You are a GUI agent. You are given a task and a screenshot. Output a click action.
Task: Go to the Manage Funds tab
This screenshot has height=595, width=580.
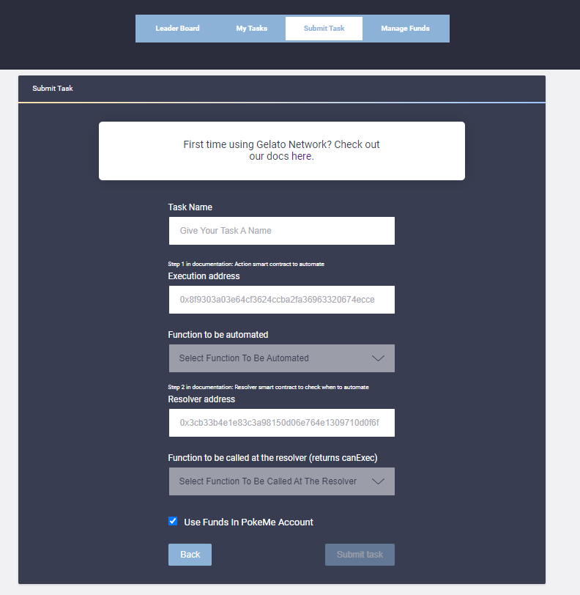click(x=405, y=29)
